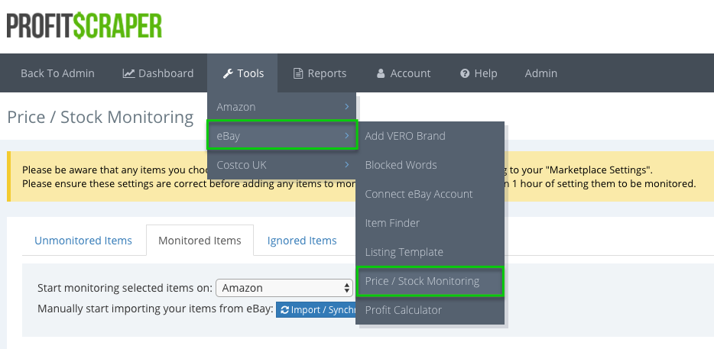The height and width of the screenshot is (349, 714).
Task: Choose Connect eBay Account
Action: click(430, 194)
